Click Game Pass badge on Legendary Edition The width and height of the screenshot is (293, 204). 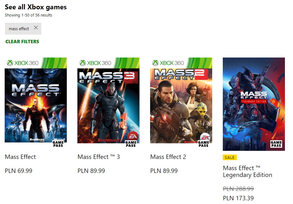[276, 144]
